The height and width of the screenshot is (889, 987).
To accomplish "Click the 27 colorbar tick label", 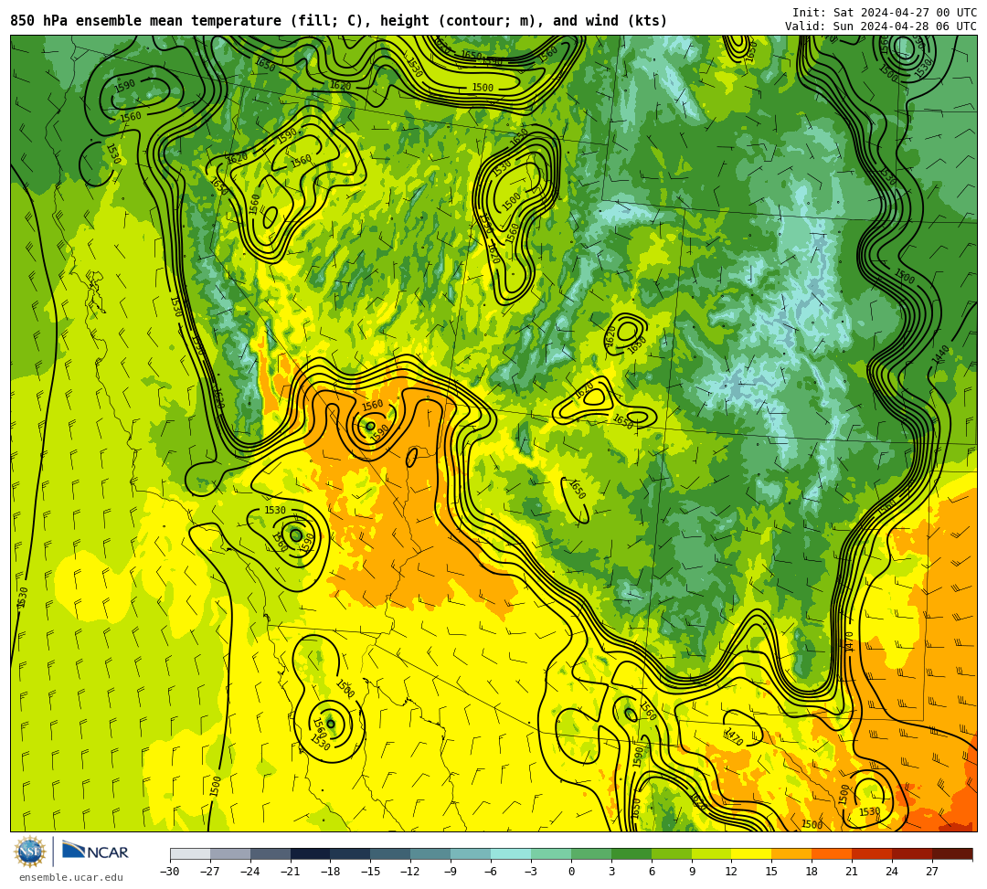I will click(x=932, y=872).
